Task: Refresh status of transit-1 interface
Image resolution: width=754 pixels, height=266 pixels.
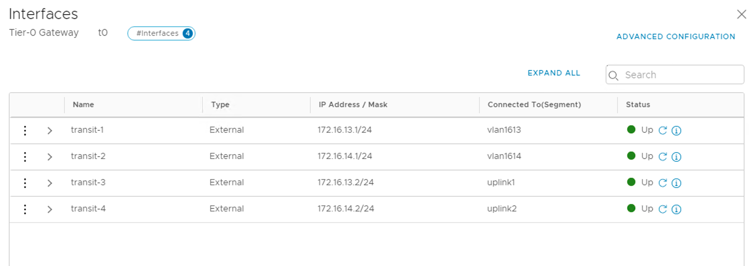Action: [x=662, y=130]
